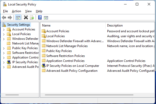Click the Delete X toolbar icon

coord(26,18)
